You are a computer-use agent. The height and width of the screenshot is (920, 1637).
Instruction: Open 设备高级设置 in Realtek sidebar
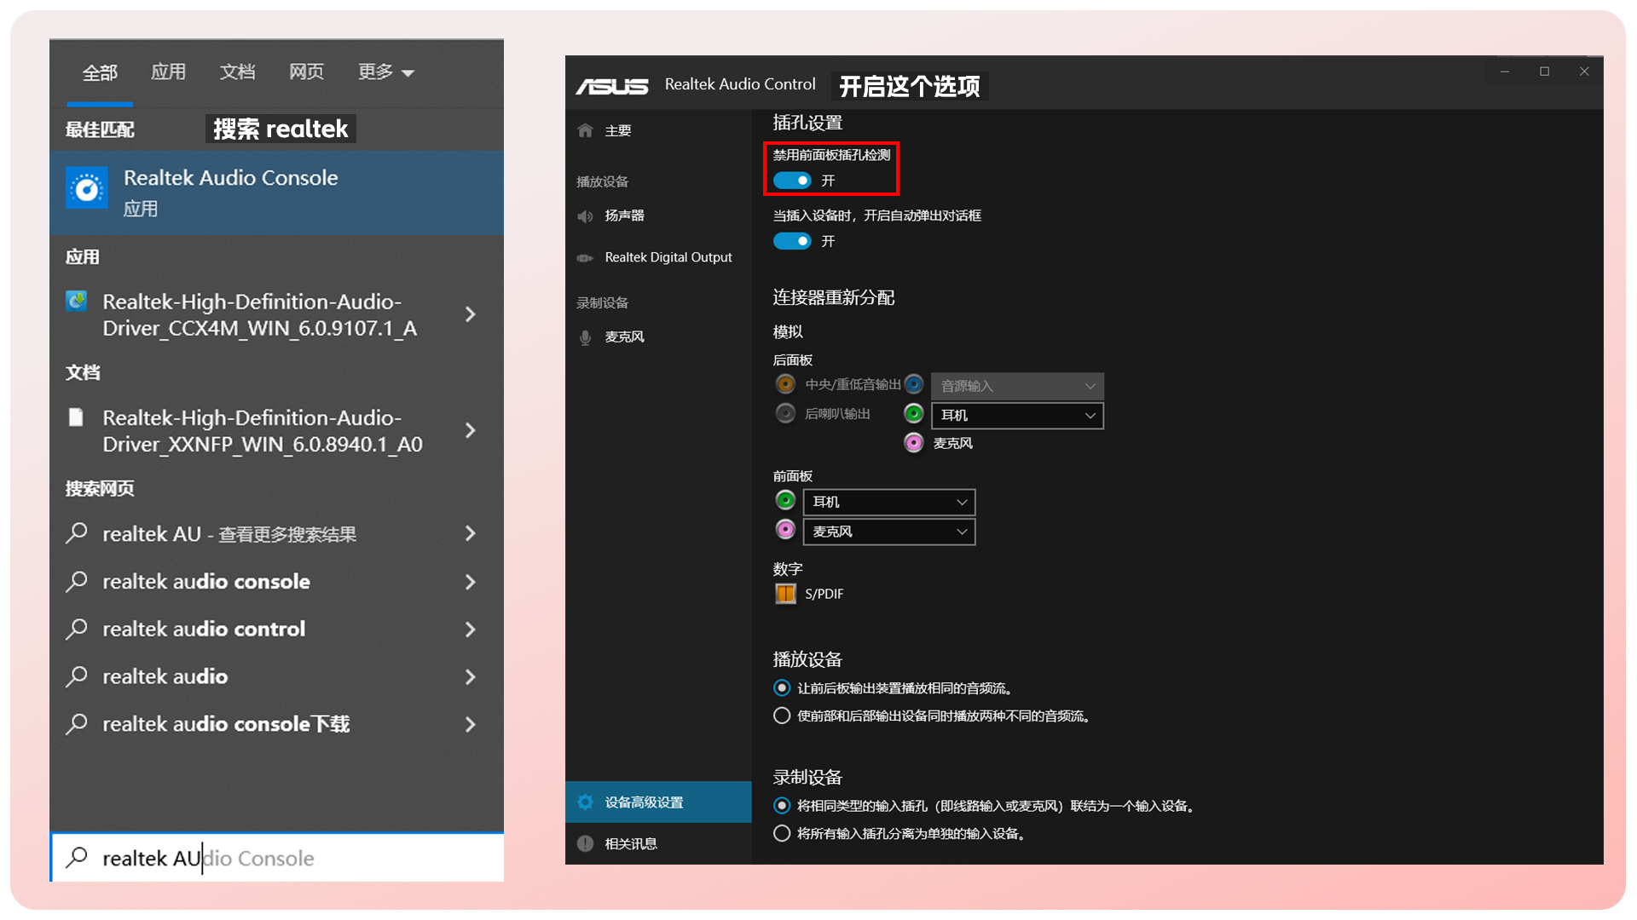point(658,802)
